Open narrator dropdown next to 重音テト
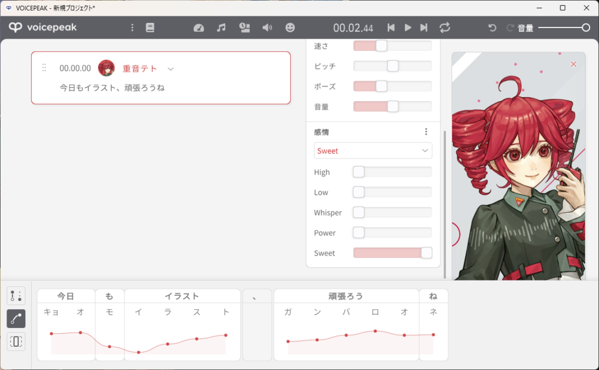 (x=171, y=69)
